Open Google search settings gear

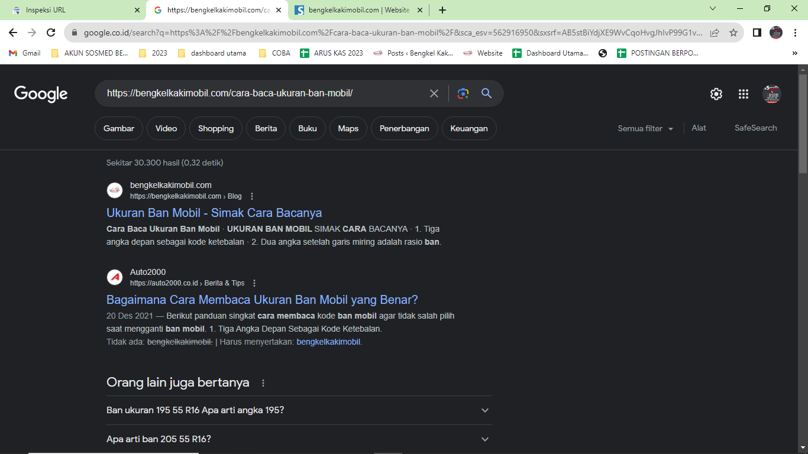coord(716,94)
